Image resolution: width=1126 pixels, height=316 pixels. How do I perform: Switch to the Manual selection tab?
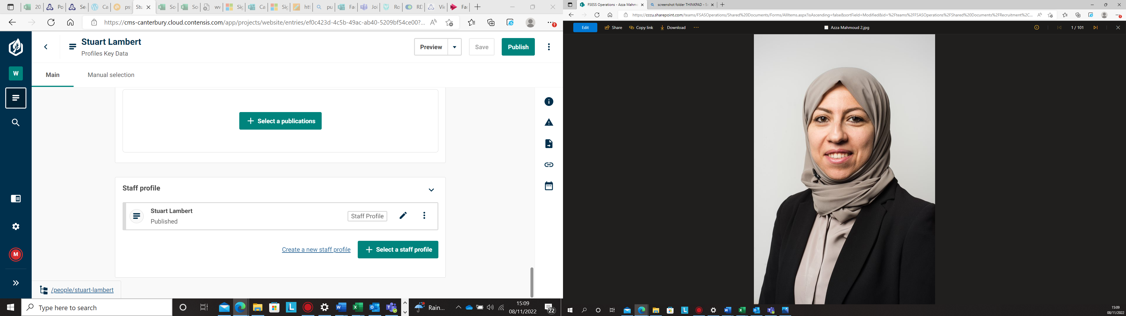[111, 75]
